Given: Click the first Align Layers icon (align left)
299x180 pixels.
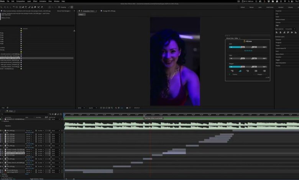Looking at the screenshot, I should tap(277, 33).
